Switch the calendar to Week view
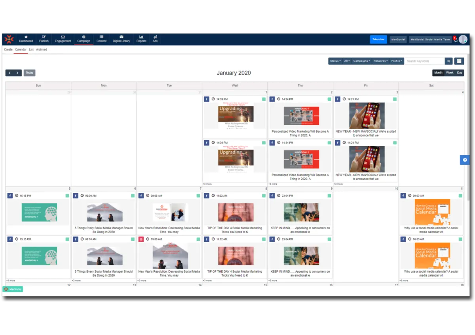 450,72
